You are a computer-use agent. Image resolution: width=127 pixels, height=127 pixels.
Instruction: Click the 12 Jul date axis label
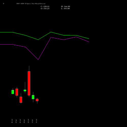[32, 121]
